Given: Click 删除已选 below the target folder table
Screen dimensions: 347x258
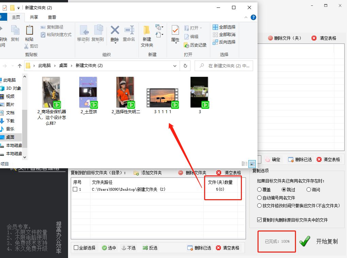Looking at the screenshot, I should click(199, 248).
